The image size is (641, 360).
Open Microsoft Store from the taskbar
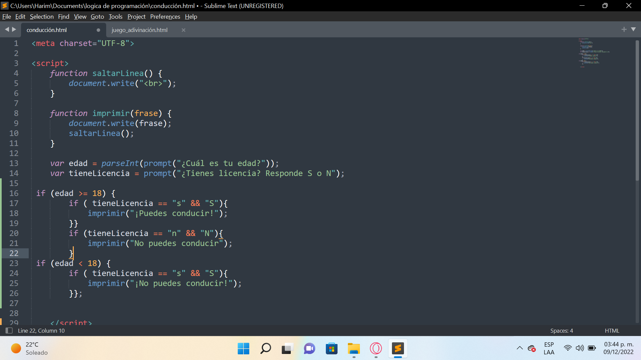(x=332, y=349)
